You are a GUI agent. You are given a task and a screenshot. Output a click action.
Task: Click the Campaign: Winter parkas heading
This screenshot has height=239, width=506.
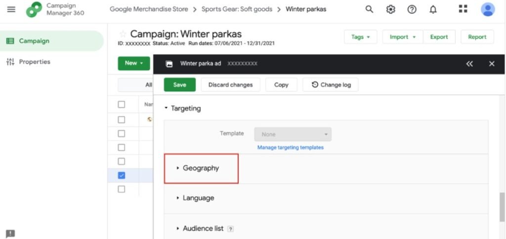(186, 34)
